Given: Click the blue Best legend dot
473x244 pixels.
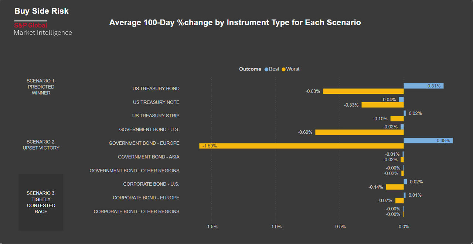Looking at the screenshot, I should point(266,69).
